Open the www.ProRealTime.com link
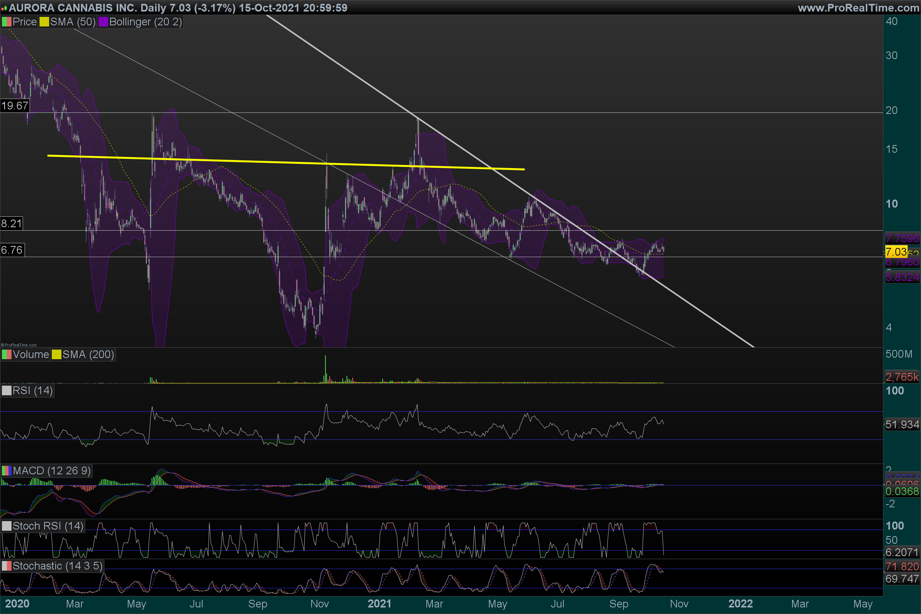This screenshot has width=921, height=614. (x=858, y=8)
